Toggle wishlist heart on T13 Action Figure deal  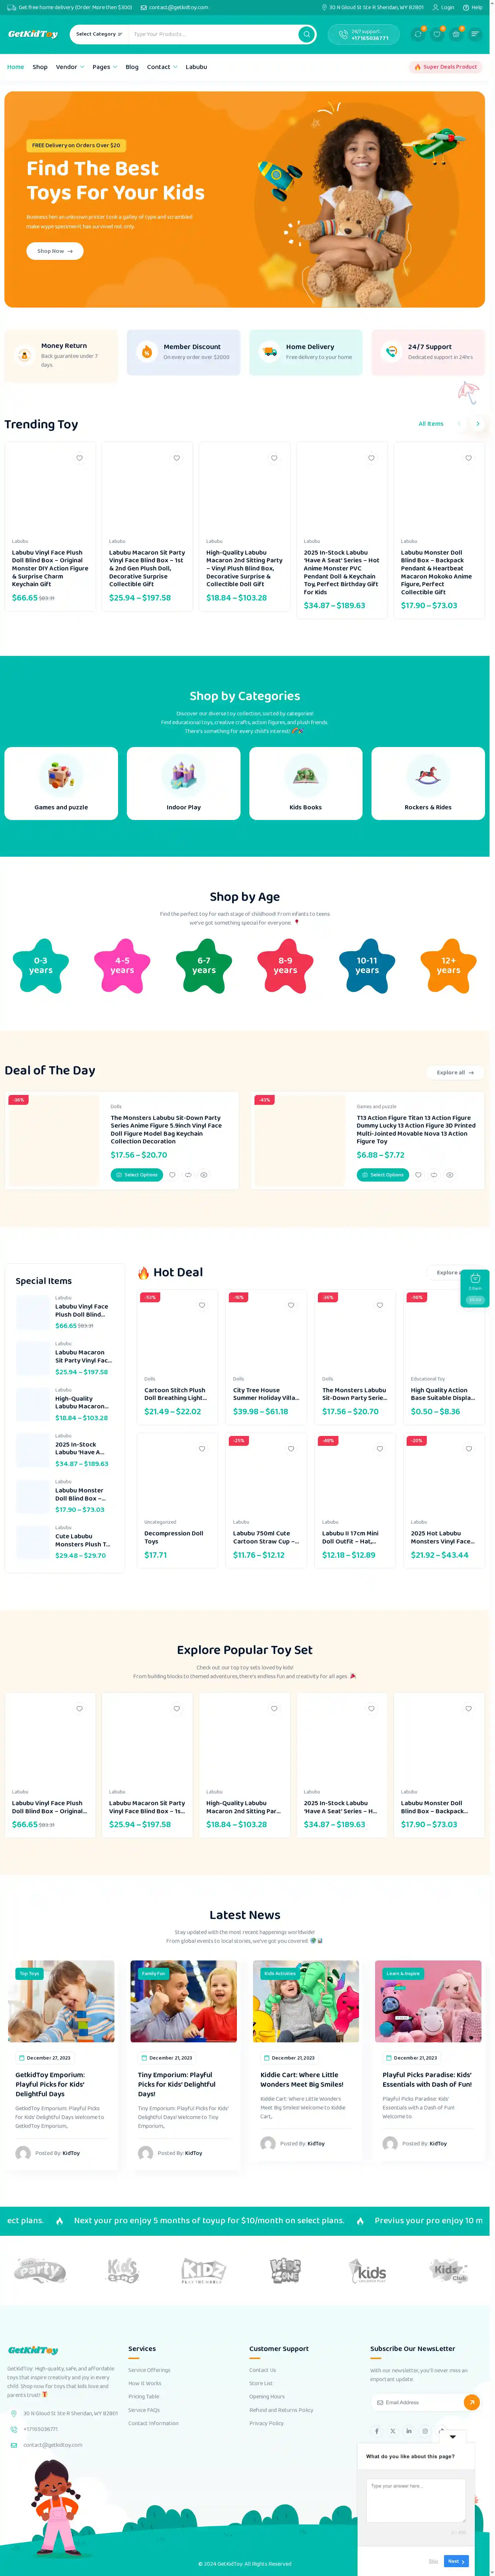[418, 1175]
